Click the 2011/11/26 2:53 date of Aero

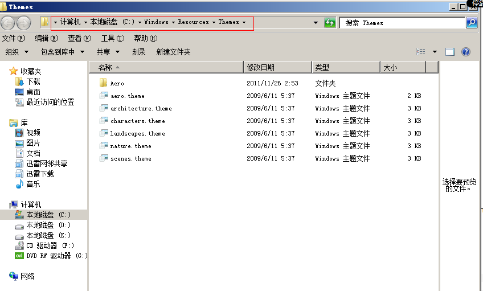tap(272, 83)
